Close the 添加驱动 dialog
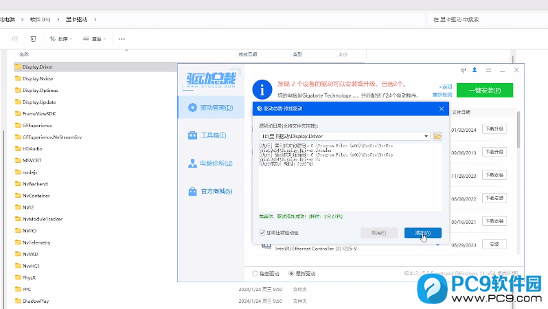Image resolution: width=548 pixels, height=309 pixels. click(442, 108)
